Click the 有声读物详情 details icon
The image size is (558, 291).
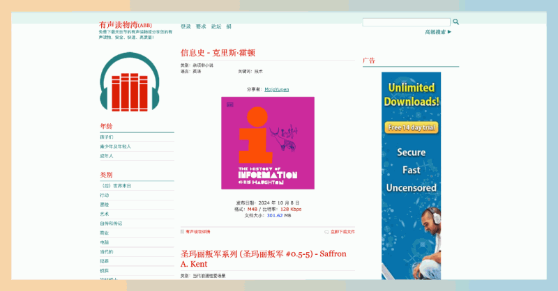(x=182, y=232)
